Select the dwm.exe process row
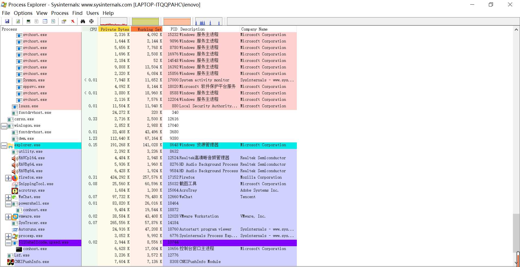This screenshot has width=520, height=267. pyautogui.click(x=148, y=139)
